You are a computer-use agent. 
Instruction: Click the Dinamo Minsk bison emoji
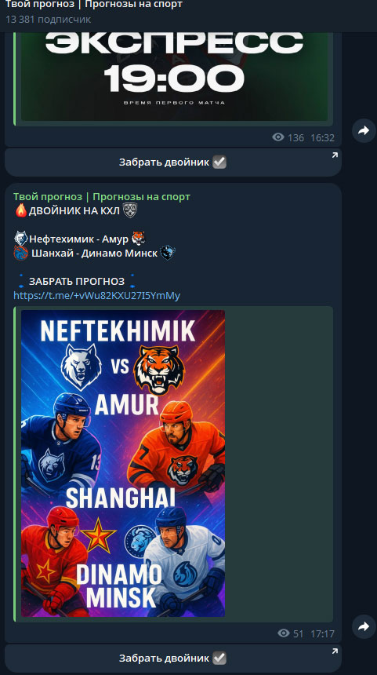point(168,253)
